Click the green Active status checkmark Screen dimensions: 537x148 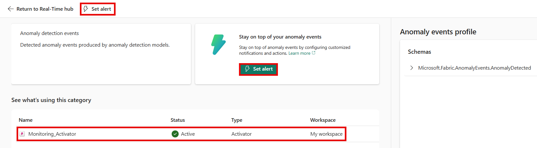coord(175,134)
